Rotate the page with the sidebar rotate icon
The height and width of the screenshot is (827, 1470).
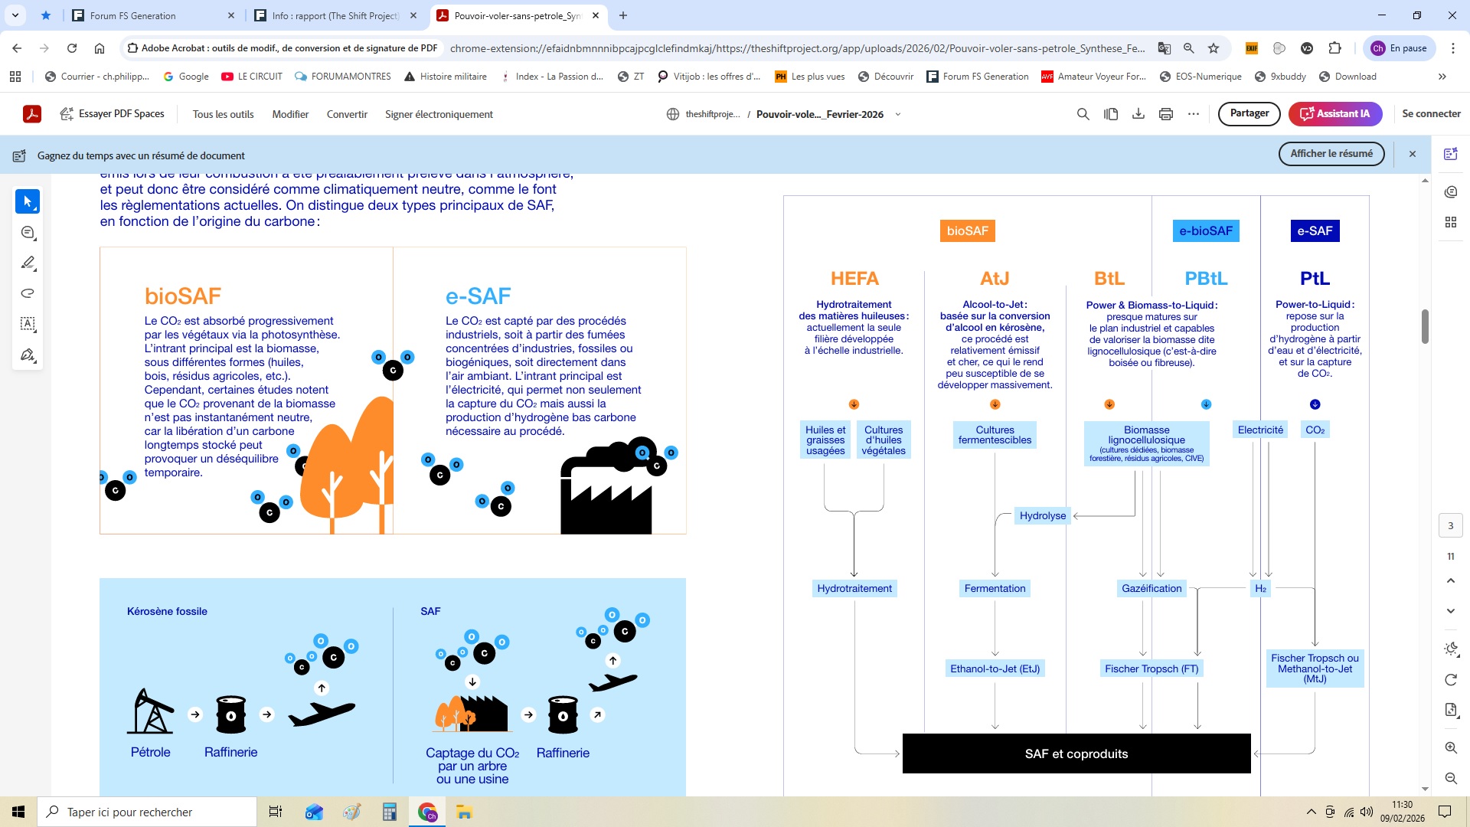(x=1451, y=680)
